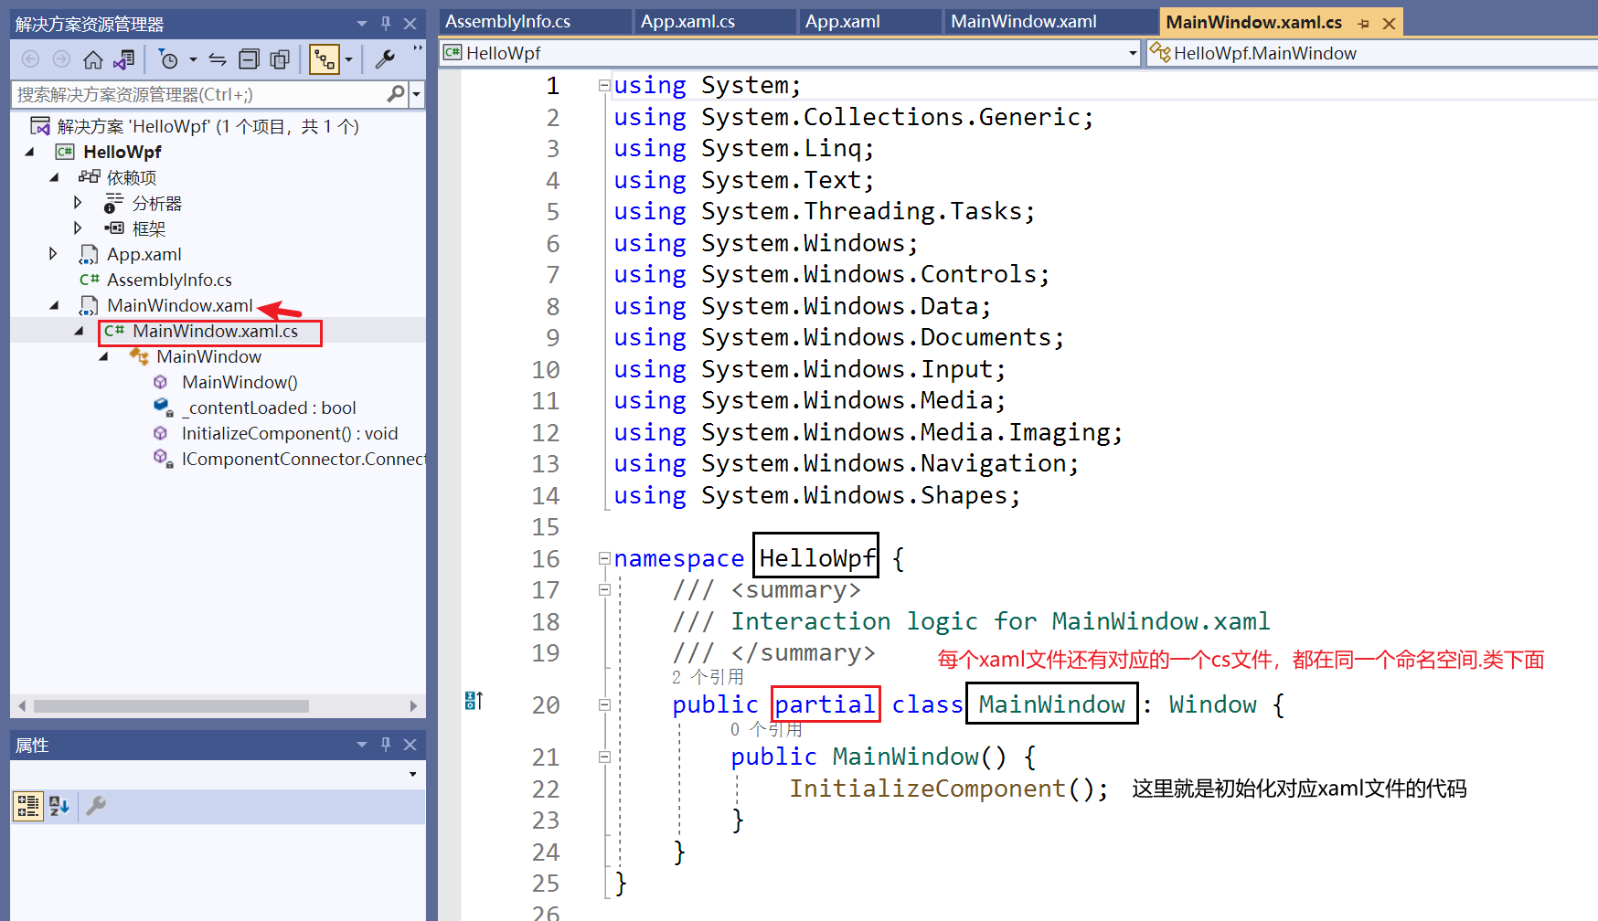Image resolution: width=1598 pixels, height=921 pixels.
Task: Close the 属性 Properties panel
Action: [x=410, y=745]
